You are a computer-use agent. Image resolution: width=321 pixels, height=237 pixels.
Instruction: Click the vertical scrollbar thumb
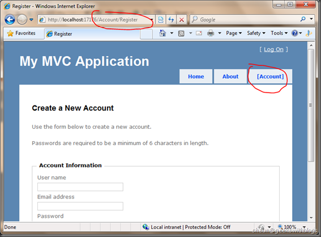(311, 105)
